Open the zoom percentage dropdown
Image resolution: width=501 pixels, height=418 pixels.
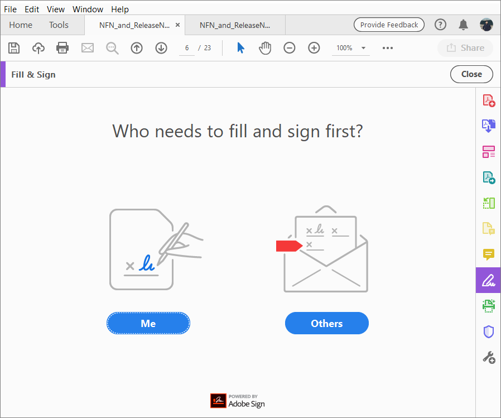pyautogui.click(x=350, y=48)
